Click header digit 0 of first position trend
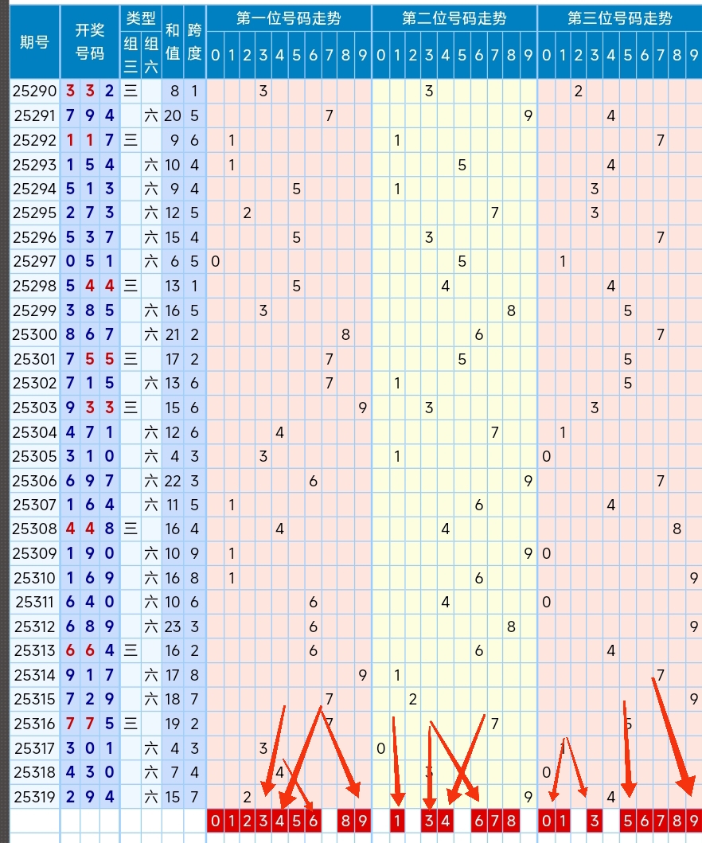The image size is (702, 843). [x=215, y=55]
